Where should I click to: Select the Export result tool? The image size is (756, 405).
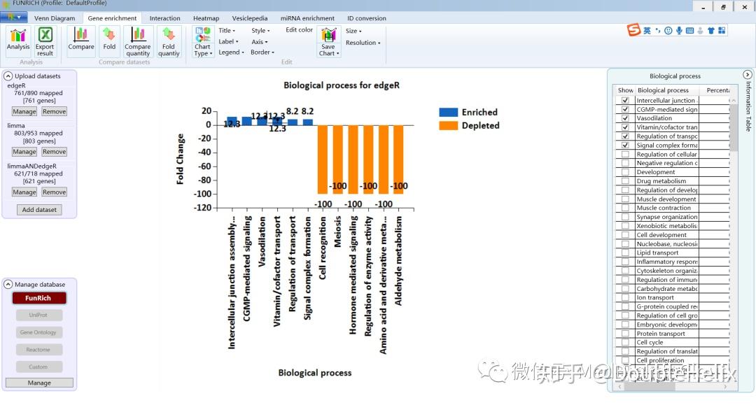click(x=44, y=40)
